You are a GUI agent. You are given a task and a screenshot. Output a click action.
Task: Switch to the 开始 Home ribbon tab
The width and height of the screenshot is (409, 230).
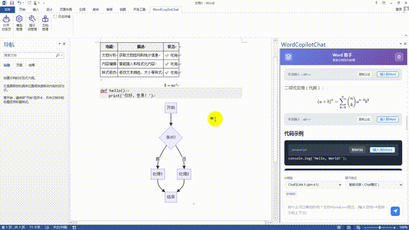pos(22,10)
